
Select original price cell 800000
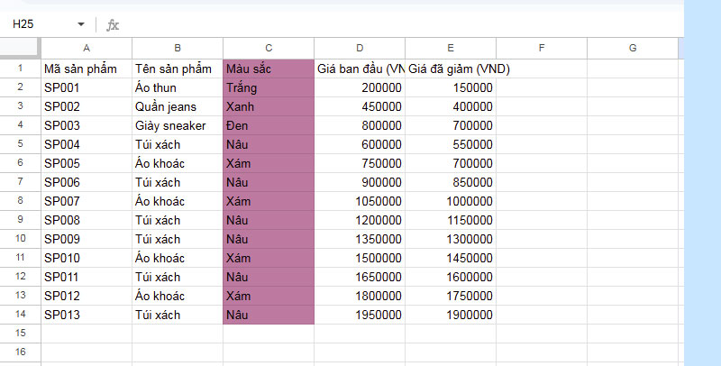[360, 125]
